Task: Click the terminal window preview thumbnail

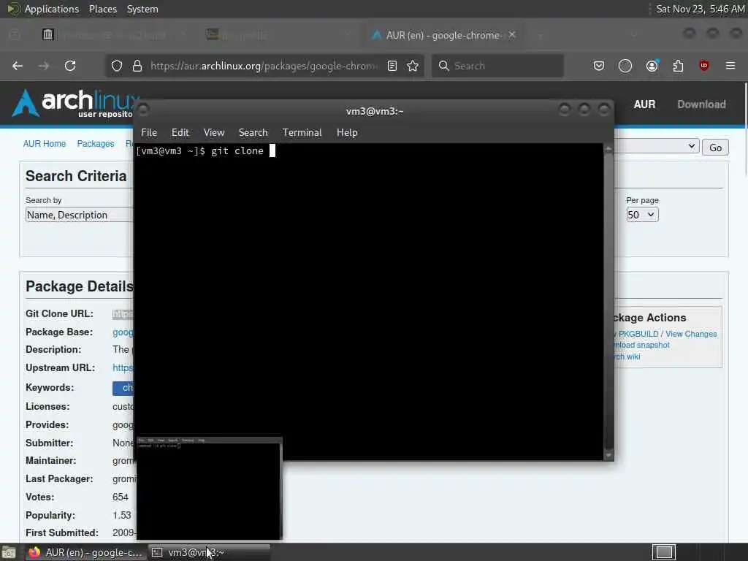Action: coord(210,489)
